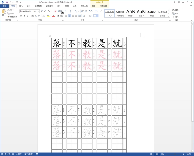Open the font size 10 dropdown
This screenshot has width=194, height=156.
[39, 11]
